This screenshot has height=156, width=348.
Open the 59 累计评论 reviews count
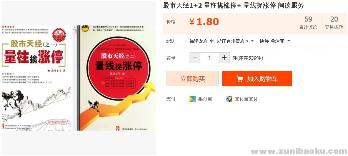click(308, 23)
